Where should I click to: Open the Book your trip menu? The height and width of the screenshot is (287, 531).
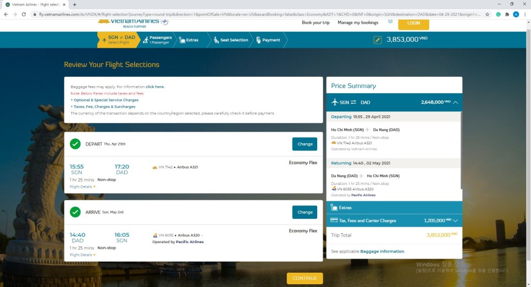point(316,22)
